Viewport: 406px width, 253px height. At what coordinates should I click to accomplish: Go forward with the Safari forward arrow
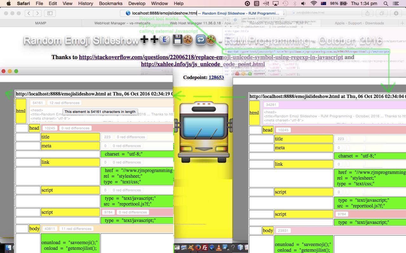click(37, 13)
